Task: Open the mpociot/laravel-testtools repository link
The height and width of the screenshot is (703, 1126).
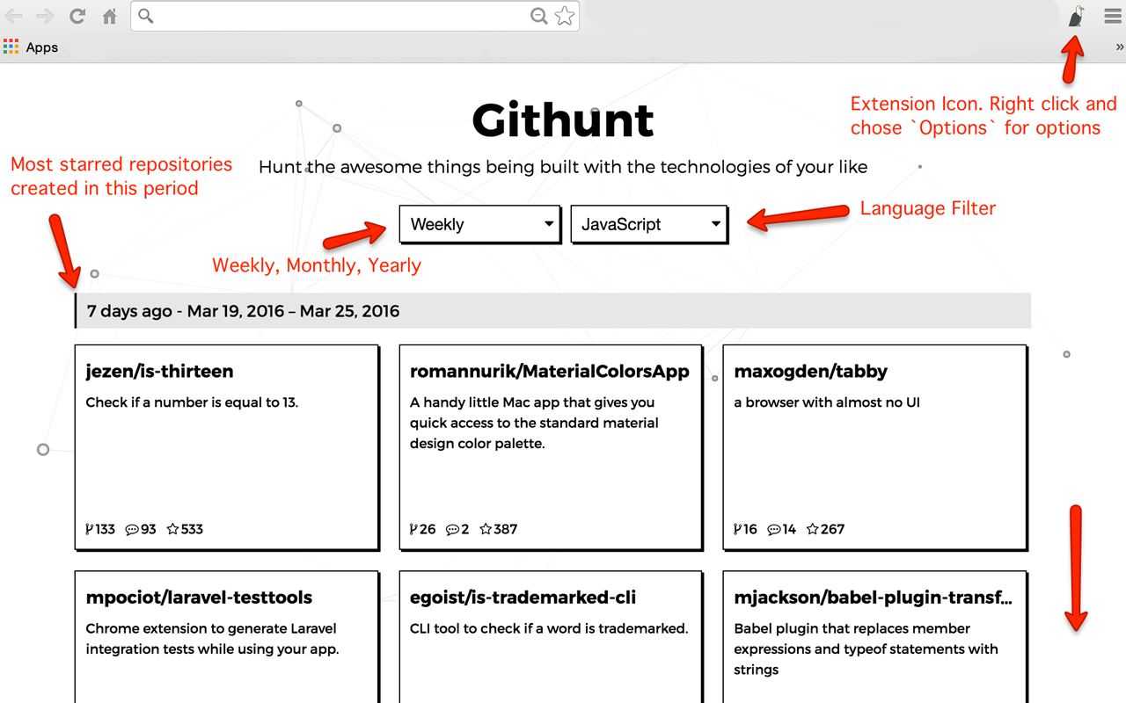Action: coord(199,598)
